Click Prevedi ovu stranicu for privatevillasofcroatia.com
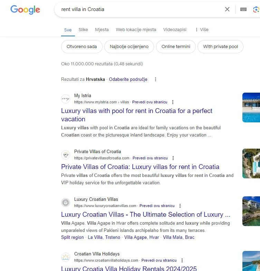 [150, 158]
